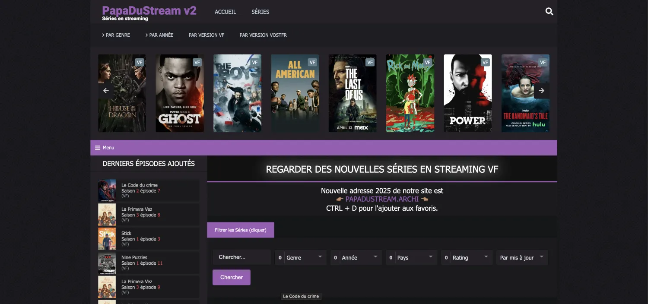Click the right carousel arrow
648x304 pixels.
542,91
